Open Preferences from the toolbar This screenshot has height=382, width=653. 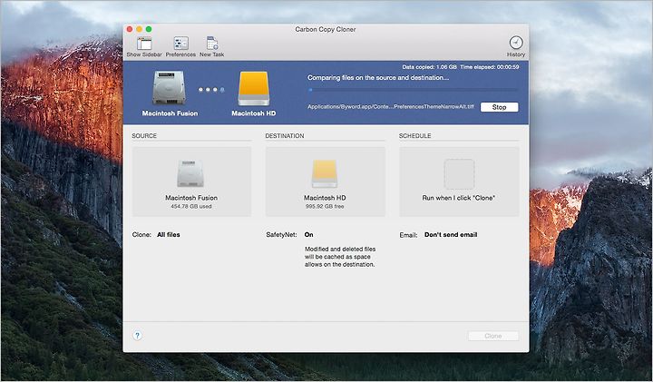tap(180, 46)
